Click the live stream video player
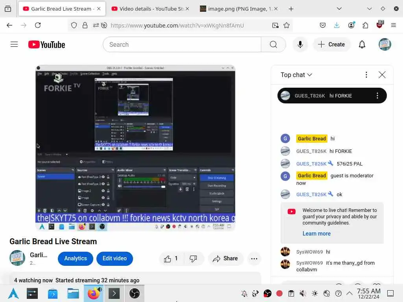The height and width of the screenshot is (302, 403). pos(135,148)
